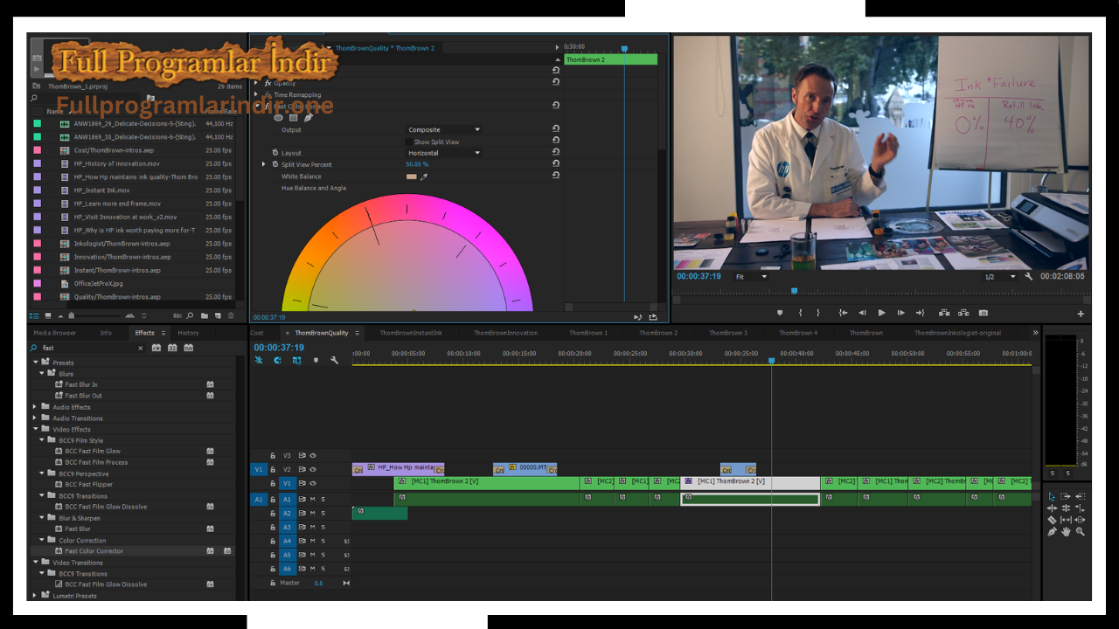Open the button editor plus icon
This screenshot has height=629, width=1119.
pyautogui.click(x=1081, y=314)
